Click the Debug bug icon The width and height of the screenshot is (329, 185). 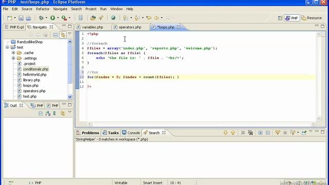(41, 18)
